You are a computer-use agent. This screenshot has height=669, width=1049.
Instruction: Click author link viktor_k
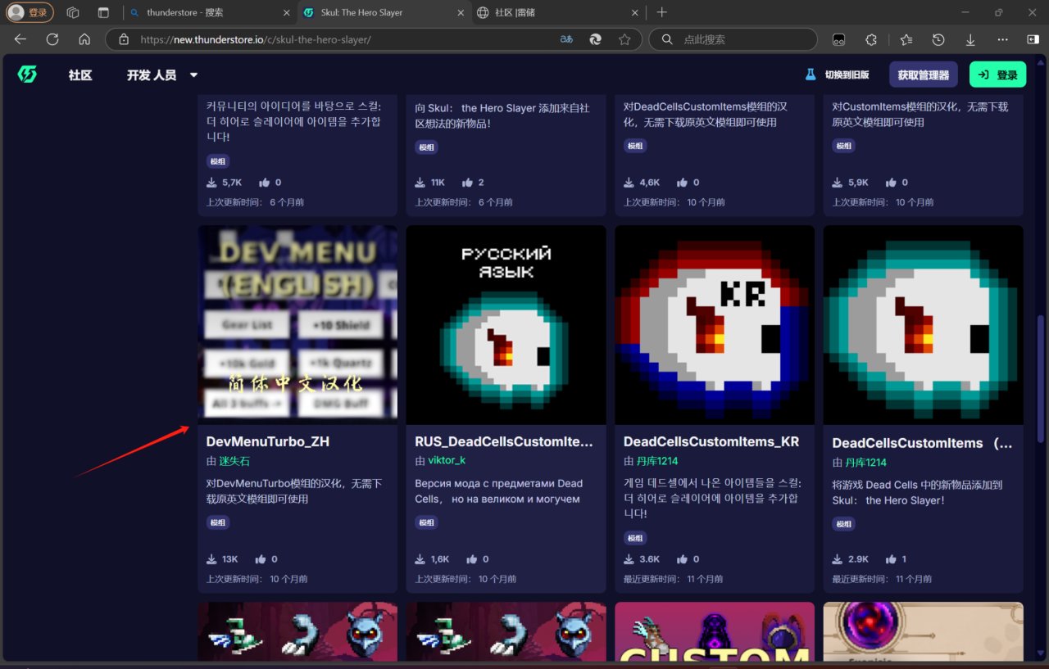pos(447,461)
